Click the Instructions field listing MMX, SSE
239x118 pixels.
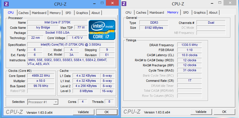click(x=71, y=62)
